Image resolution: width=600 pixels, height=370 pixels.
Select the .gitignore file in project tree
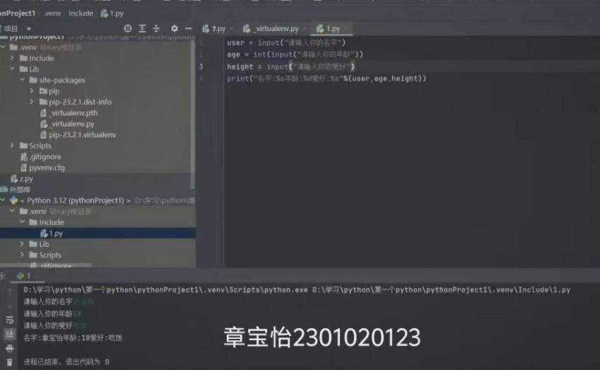point(45,157)
